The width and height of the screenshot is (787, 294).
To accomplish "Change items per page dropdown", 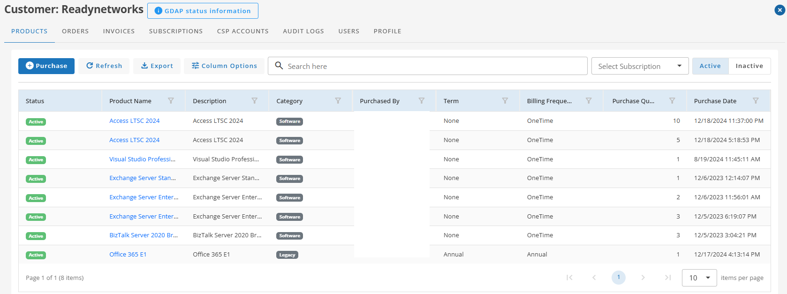I will [699, 278].
